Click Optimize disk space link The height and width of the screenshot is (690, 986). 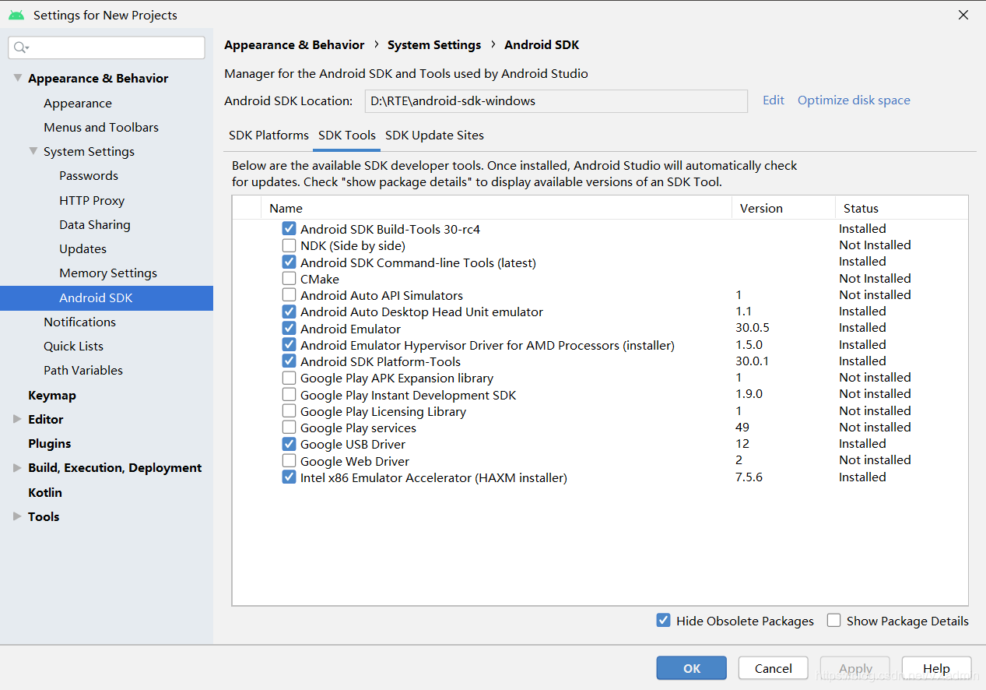[854, 100]
